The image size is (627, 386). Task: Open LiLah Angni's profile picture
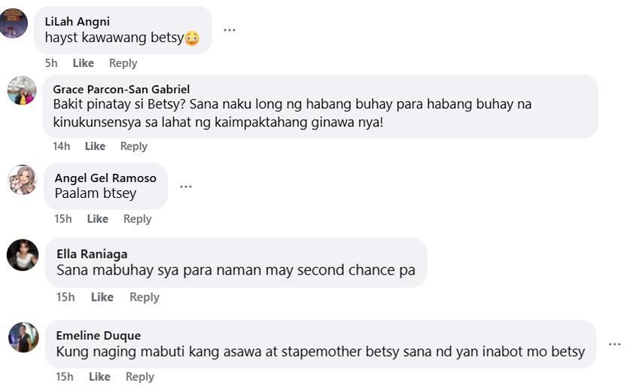[x=14, y=23]
